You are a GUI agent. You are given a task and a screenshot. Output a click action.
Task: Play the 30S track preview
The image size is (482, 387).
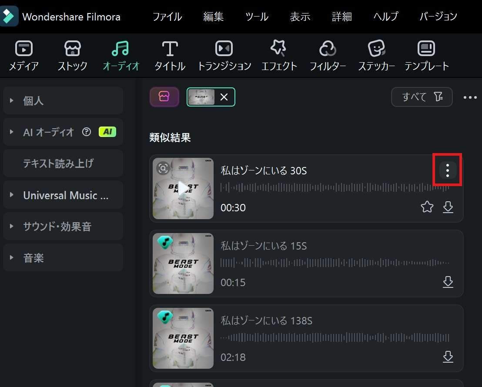click(183, 188)
